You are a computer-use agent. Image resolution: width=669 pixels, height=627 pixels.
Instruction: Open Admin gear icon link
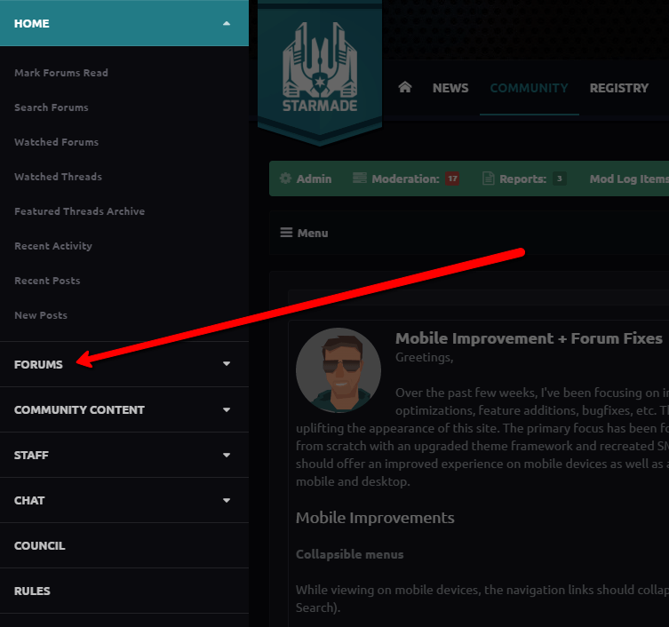point(285,179)
